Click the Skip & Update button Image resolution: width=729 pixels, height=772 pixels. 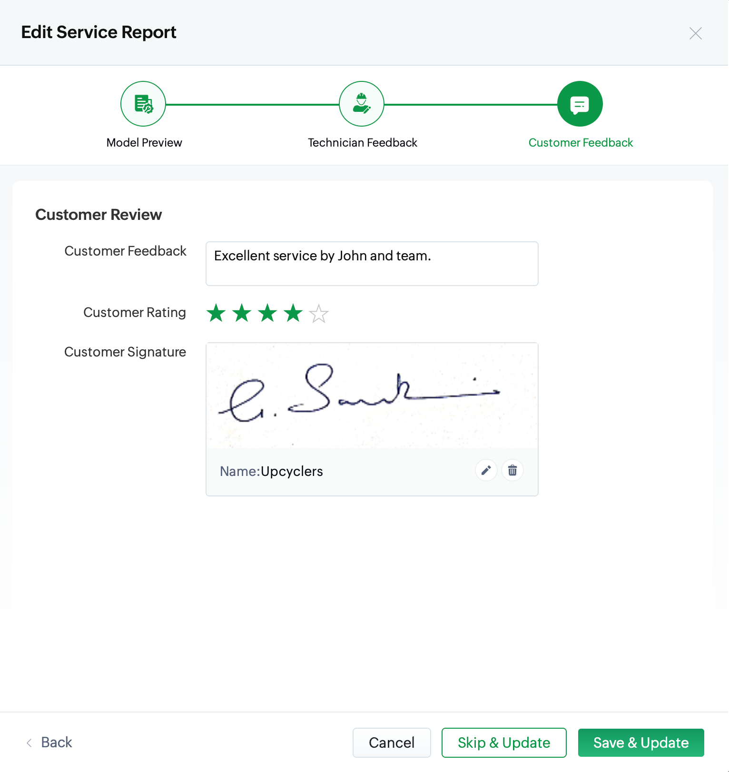point(503,742)
